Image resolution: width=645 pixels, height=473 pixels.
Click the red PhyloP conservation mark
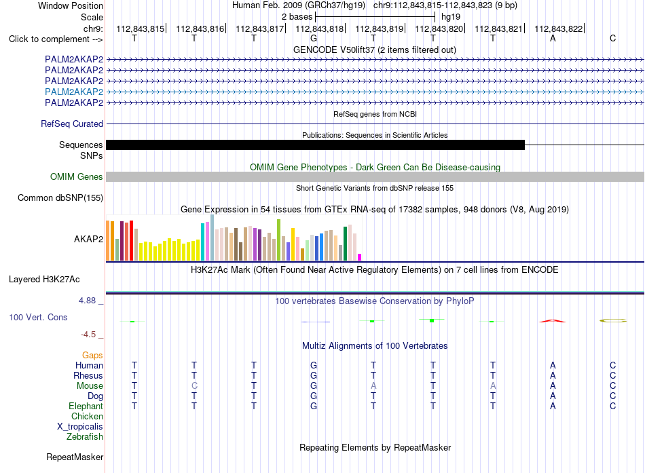(x=553, y=321)
